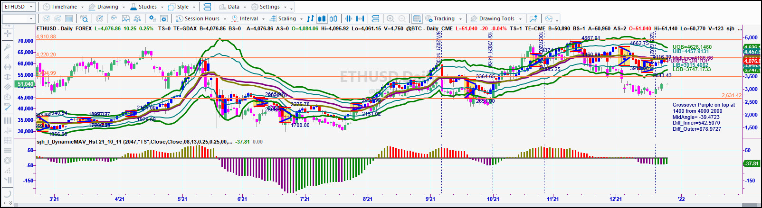Screen dimensions: 762x208
Task: Click ETHUSD - Daily FOREX chart title
Action: [65, 28]
